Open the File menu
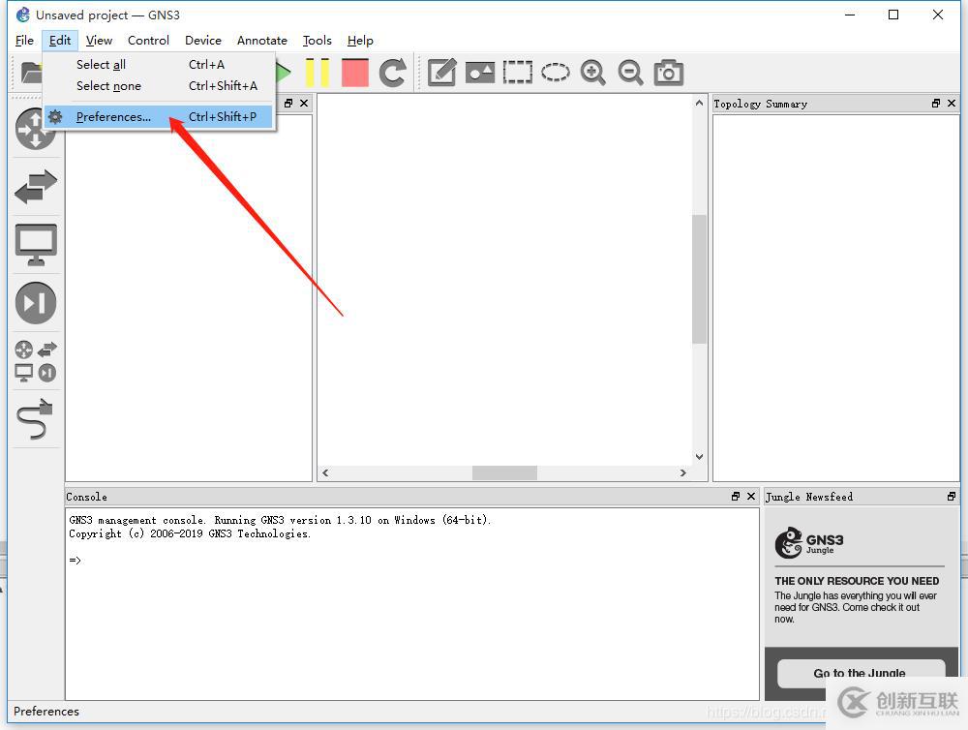This screenshot has height=730, width=968. click(x=25, y=40)
